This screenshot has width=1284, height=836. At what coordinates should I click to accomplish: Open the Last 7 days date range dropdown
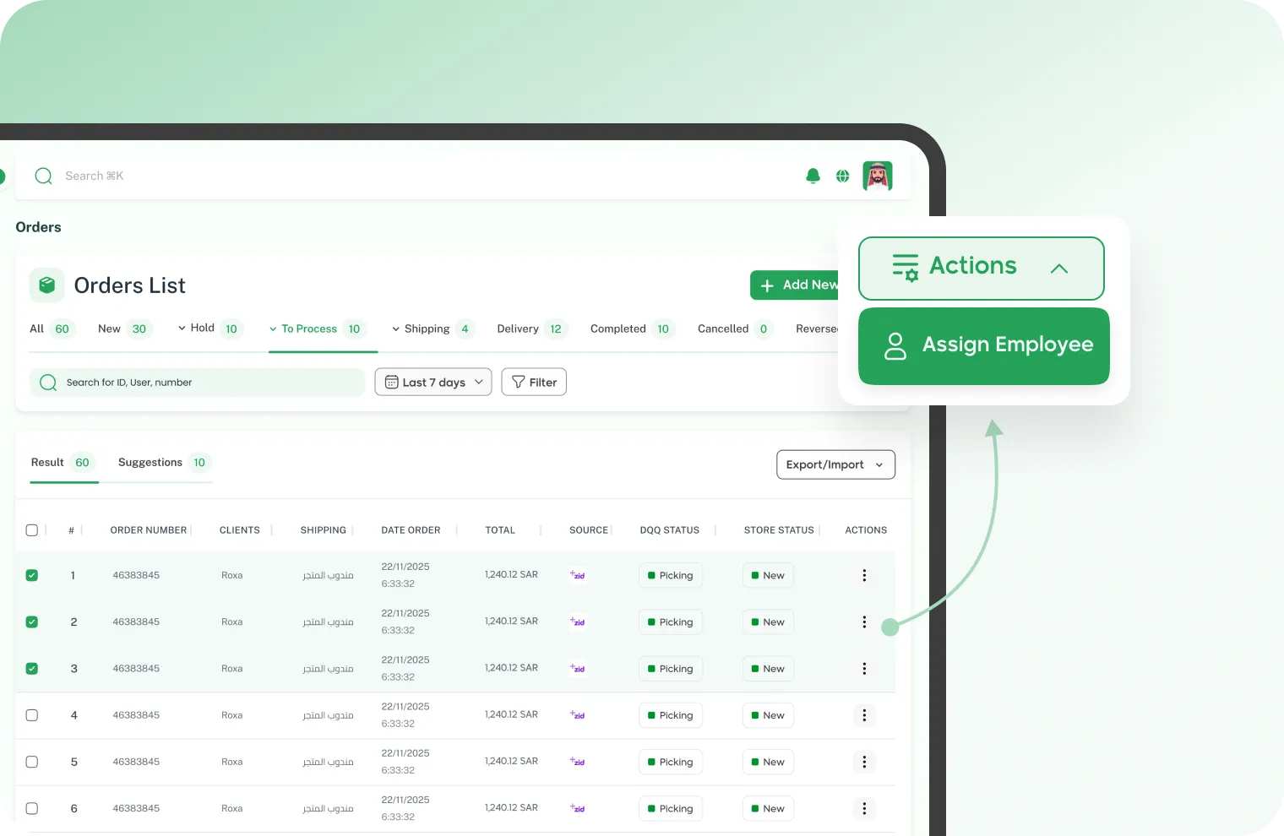433,382
